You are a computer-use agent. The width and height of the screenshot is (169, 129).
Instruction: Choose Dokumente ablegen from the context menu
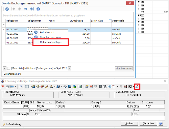(51, 42)
